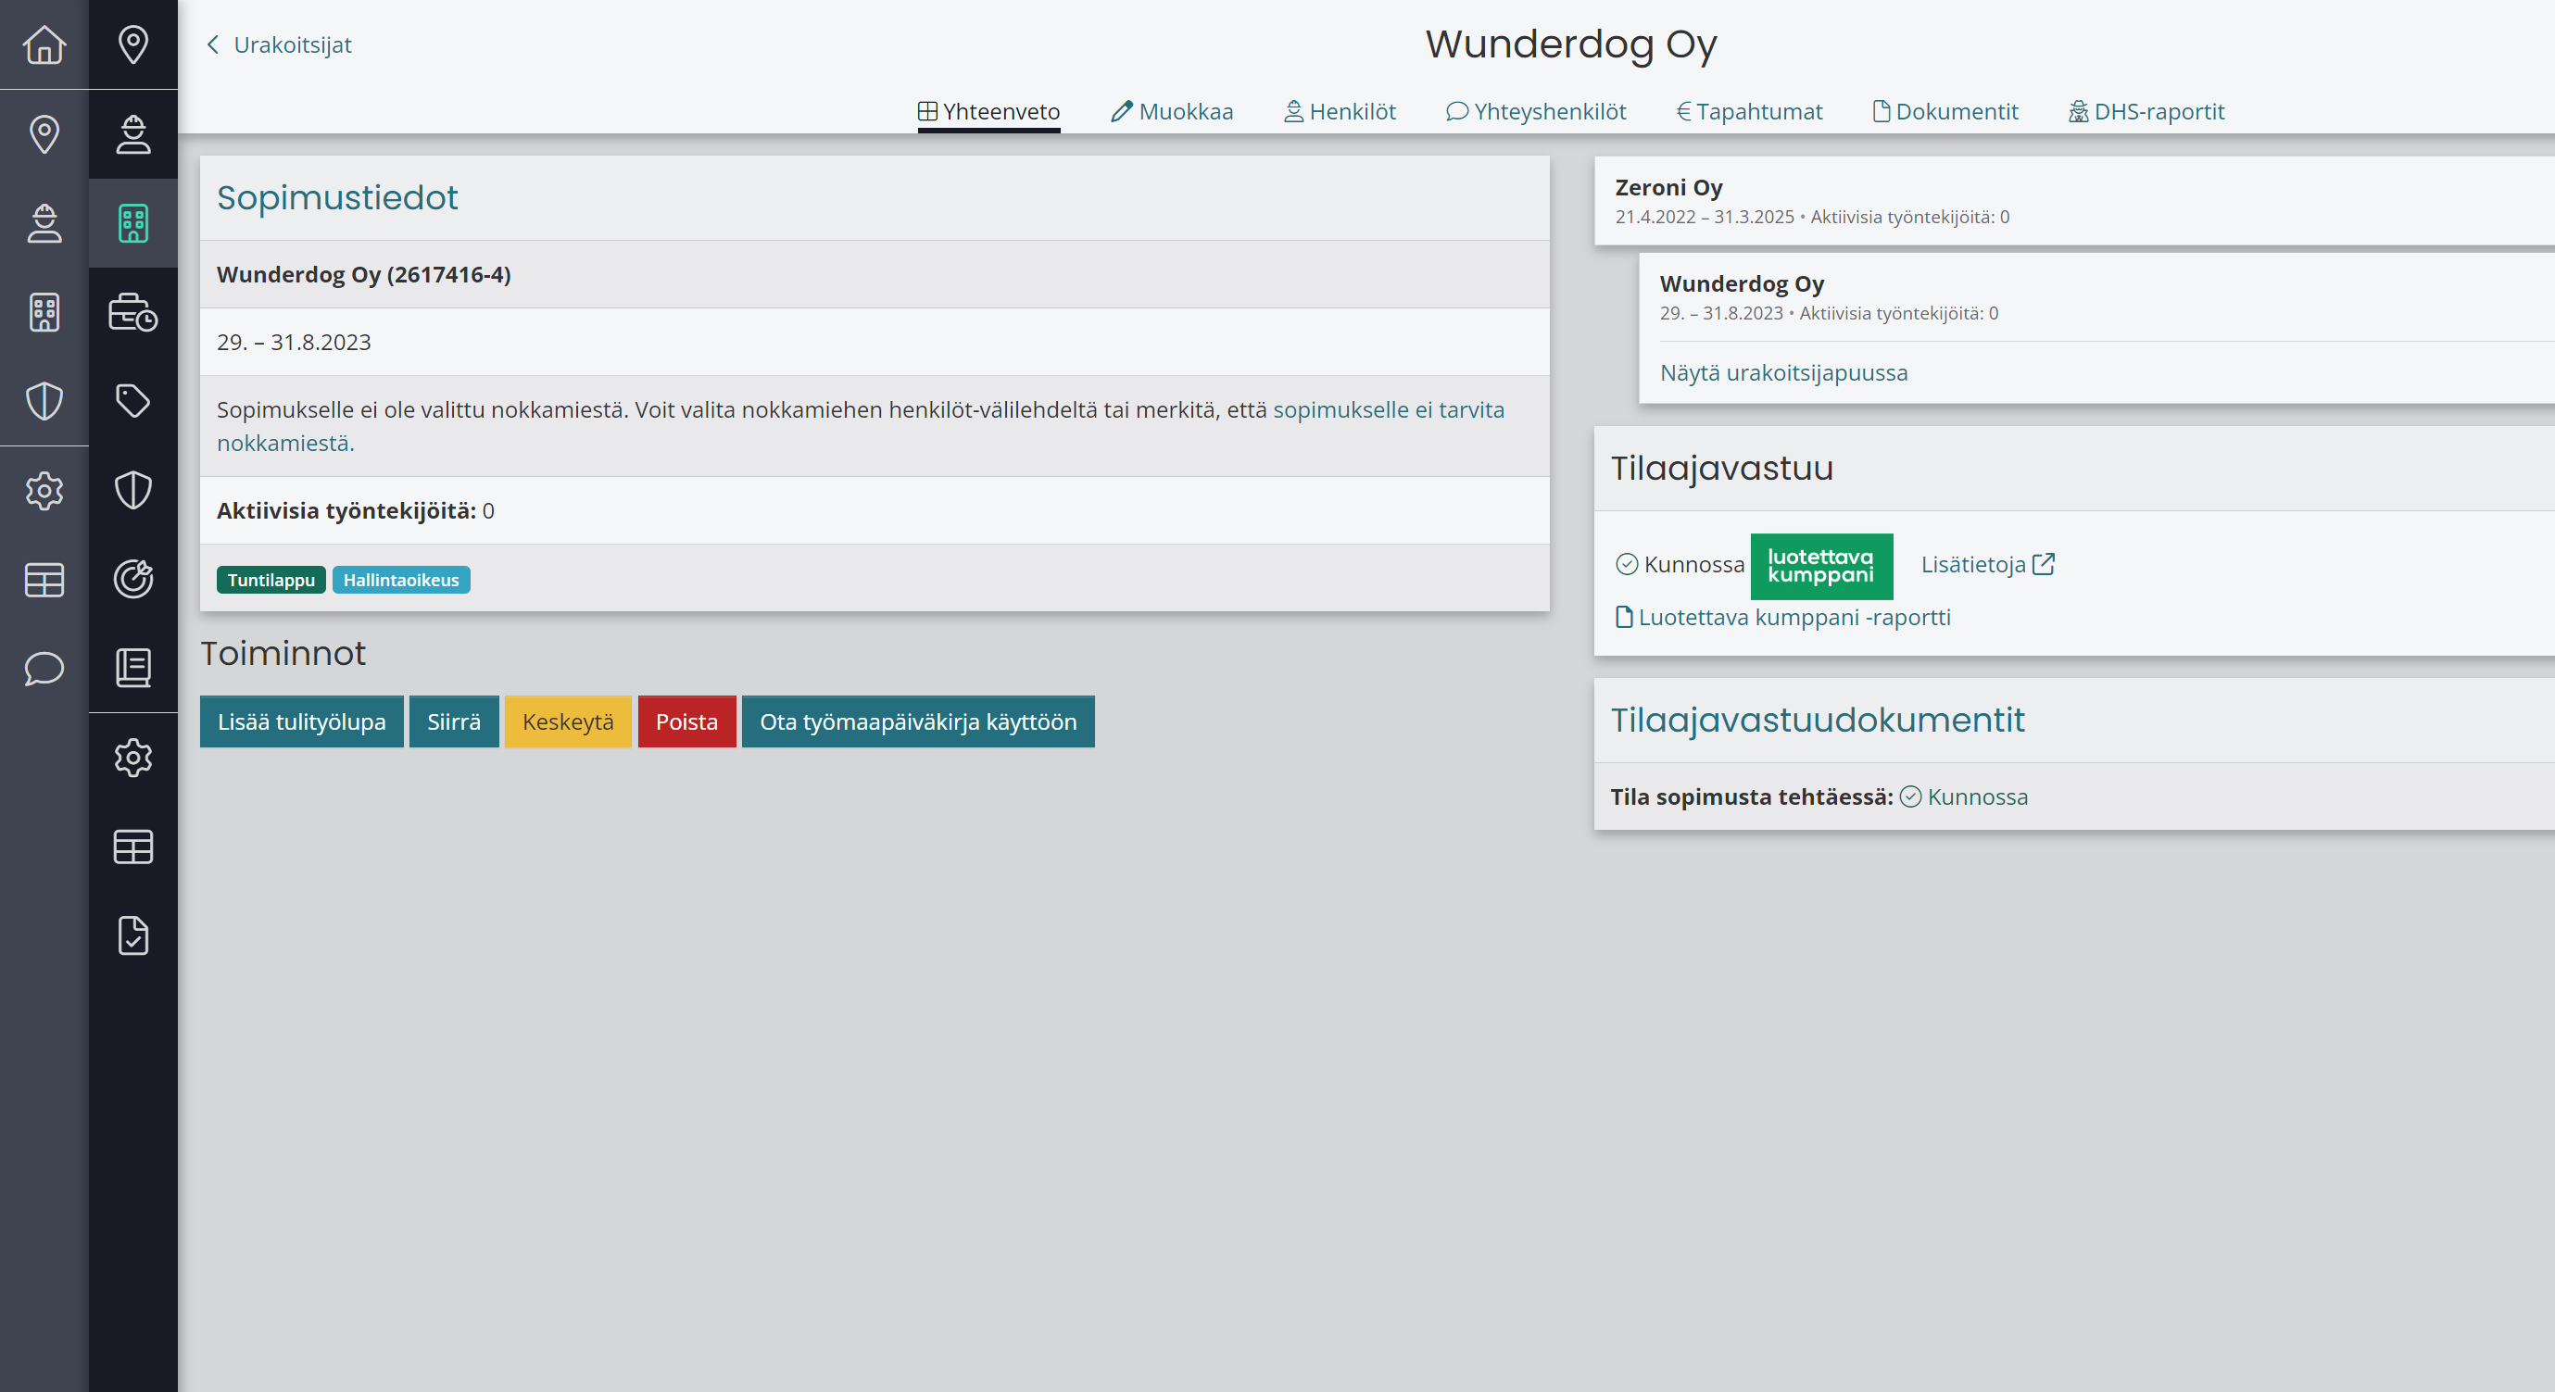The height and width of the screenshot is (1392, 2555).
Task: Click the Siirrä button
Action: (454, 721)
